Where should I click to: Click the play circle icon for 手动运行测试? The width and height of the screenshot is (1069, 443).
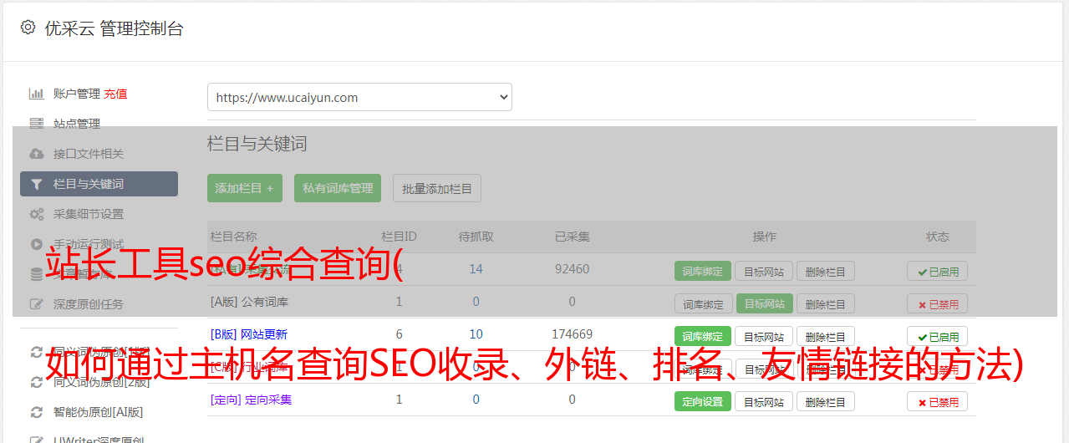click(37, 244)
